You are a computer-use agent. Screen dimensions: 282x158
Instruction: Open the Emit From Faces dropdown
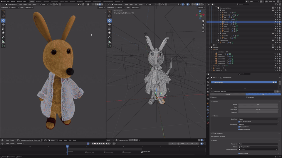point(258,119)
